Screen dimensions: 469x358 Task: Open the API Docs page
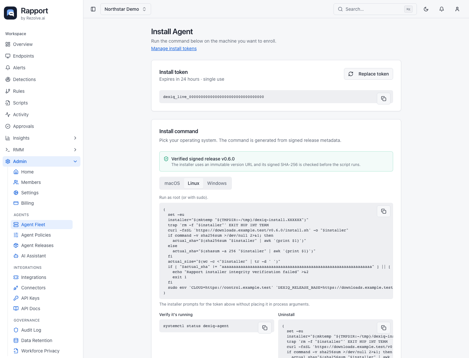(x=42, y=309)
